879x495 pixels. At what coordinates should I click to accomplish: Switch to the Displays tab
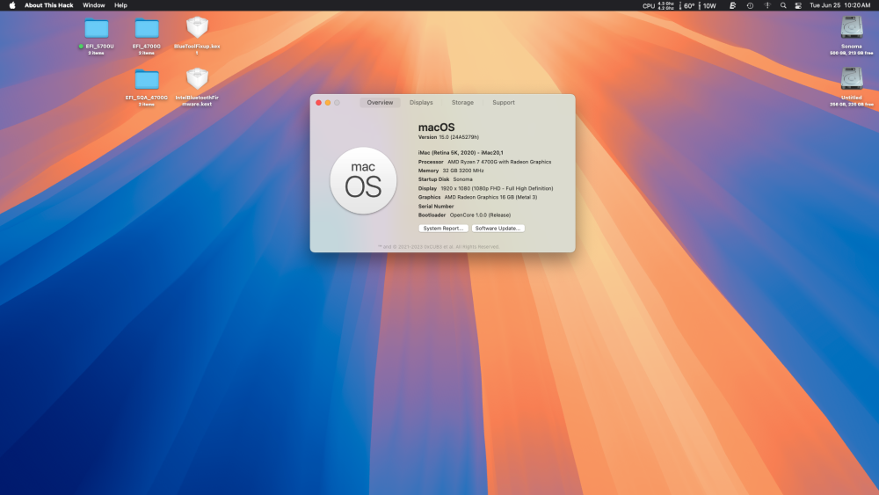[x=421, y=103]
